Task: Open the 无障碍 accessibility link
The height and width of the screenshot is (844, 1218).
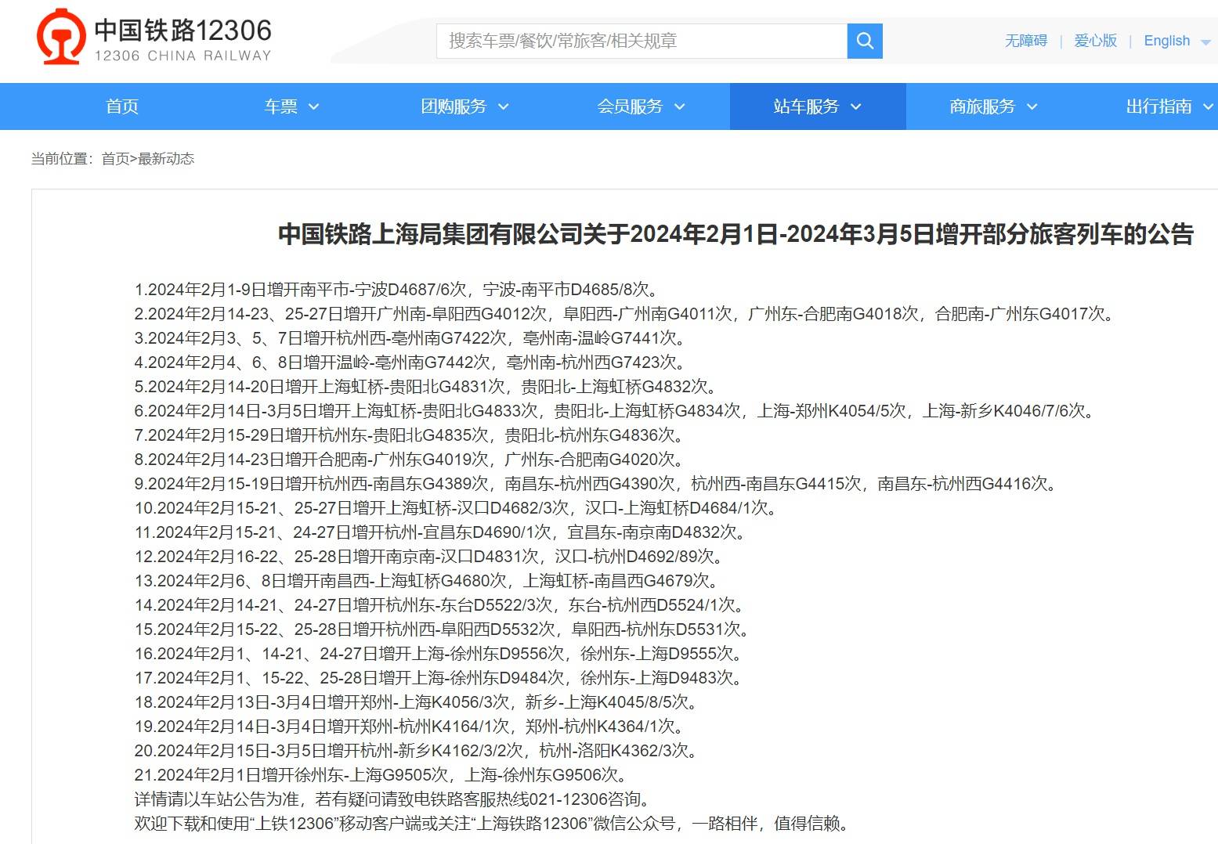Action: [x=1026, y=41]
